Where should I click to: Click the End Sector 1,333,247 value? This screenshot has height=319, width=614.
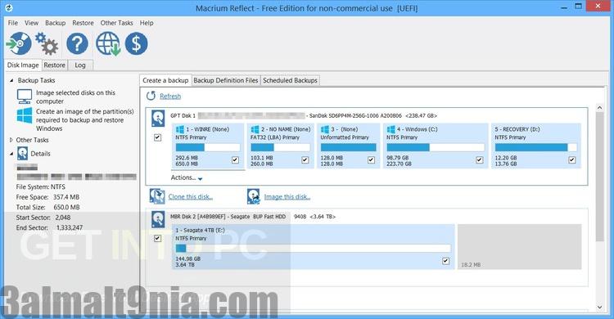(70, 227)
